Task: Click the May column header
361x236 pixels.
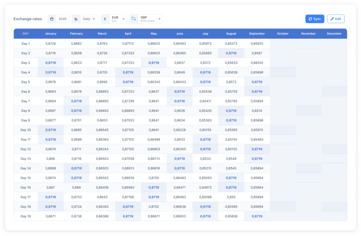Action: pos(154,34)
